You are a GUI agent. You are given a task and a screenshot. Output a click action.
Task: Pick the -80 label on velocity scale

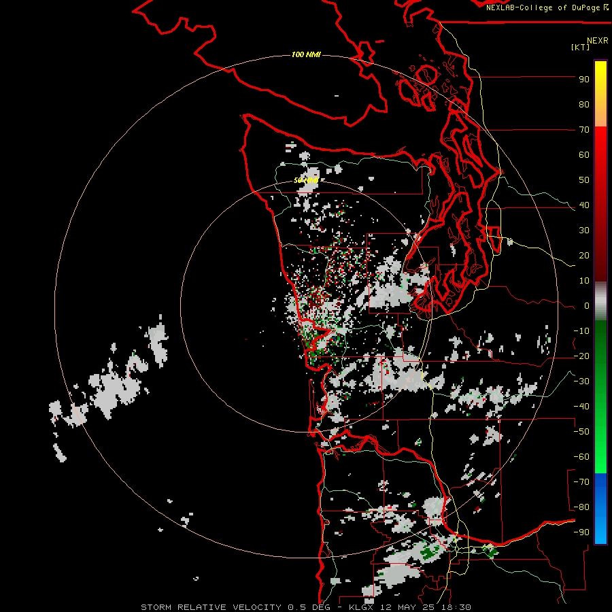581,507
